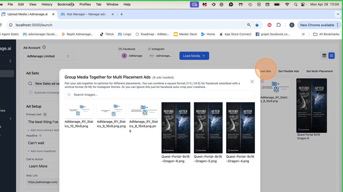
Task: Open a new browser tab
Action: click(x=122, y=14)
